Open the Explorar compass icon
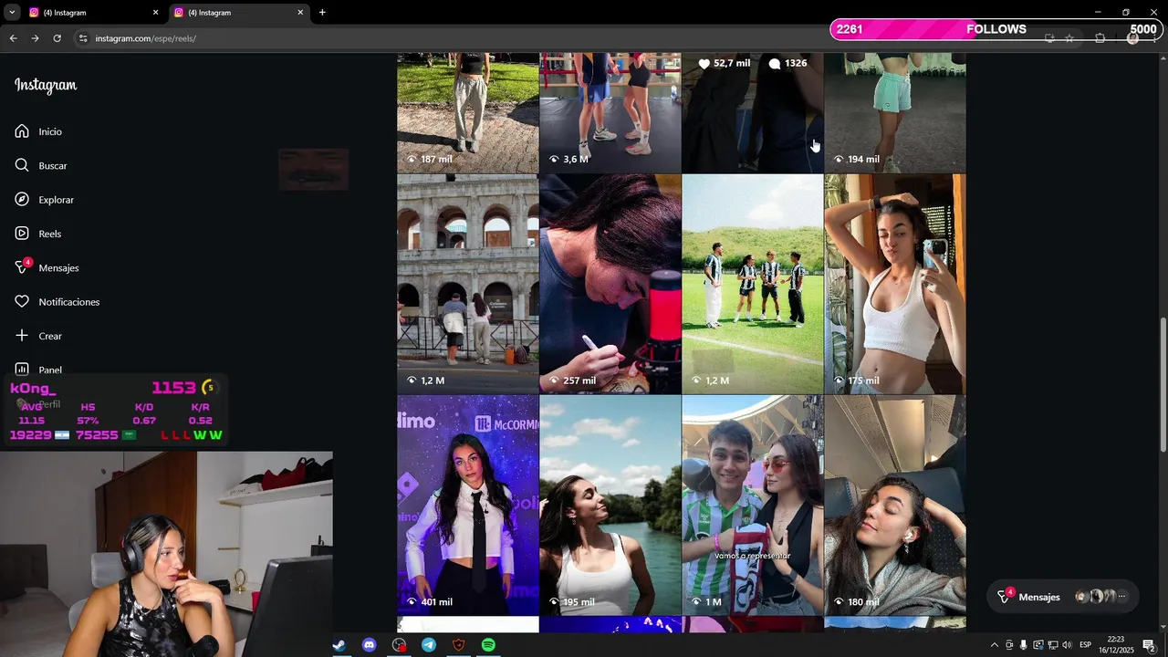 click(22, 199)
